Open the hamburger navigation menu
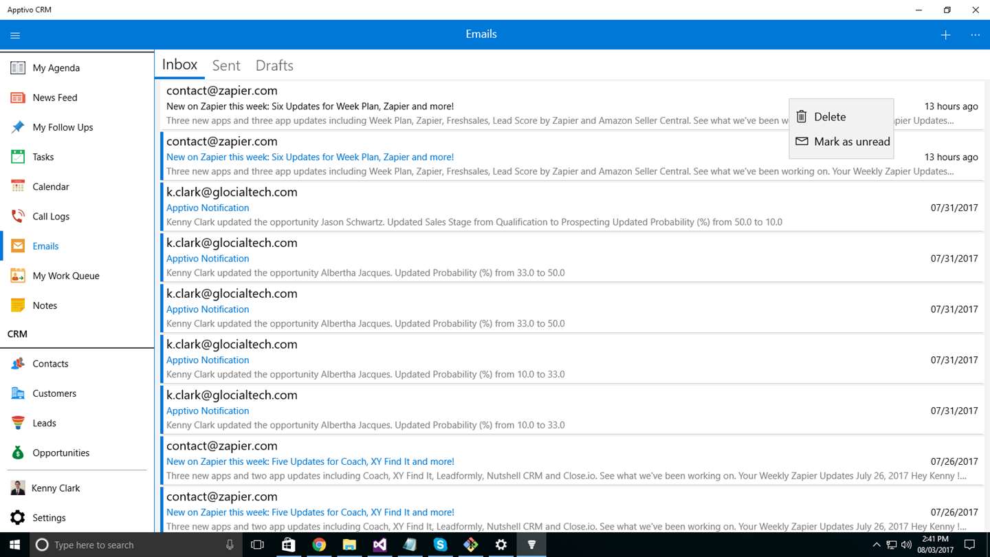Viewport: 990px width, 557px height. [x=15, y=35]
